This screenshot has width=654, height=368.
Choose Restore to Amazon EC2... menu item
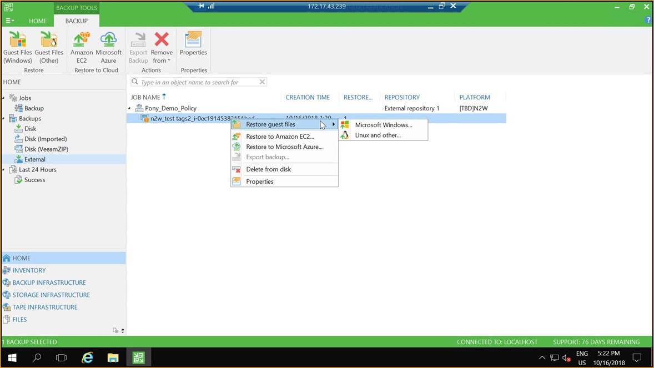[284, 137]
